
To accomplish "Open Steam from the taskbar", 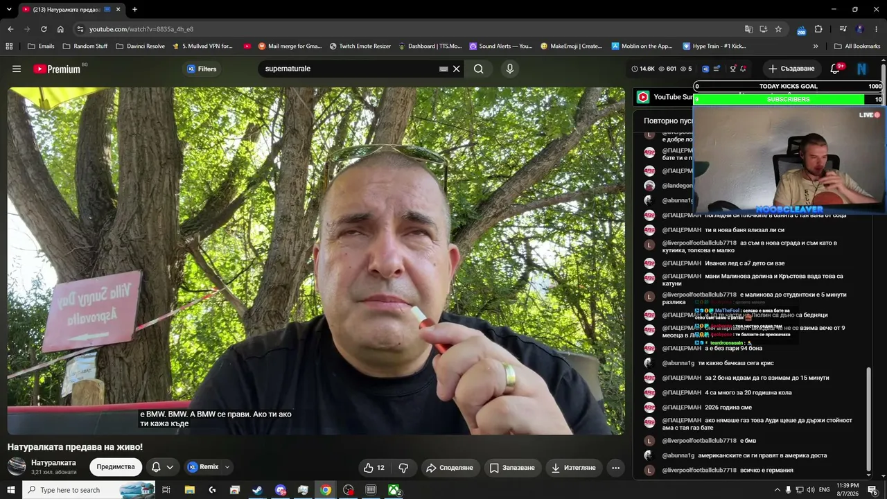I will (257, 490).
